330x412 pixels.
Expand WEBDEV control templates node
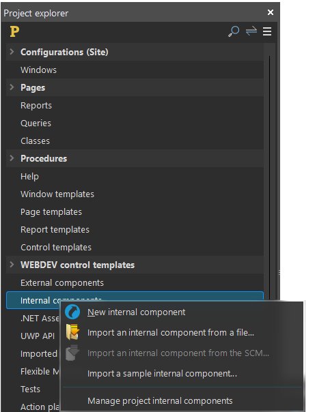[x=12, y=265]
